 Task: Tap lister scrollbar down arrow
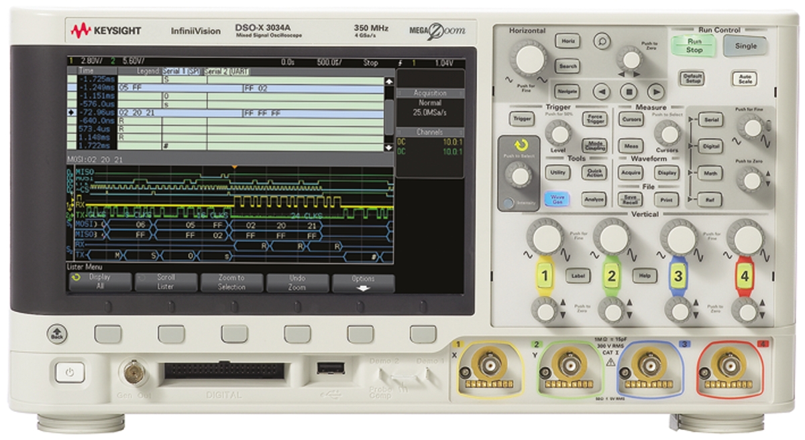click(x=388, y=146)
